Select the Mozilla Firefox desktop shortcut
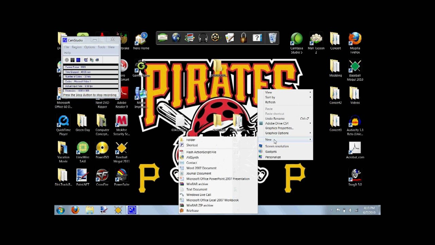This screenshot has width=435, height=245. pyautogui.click(x=355, y=43)
